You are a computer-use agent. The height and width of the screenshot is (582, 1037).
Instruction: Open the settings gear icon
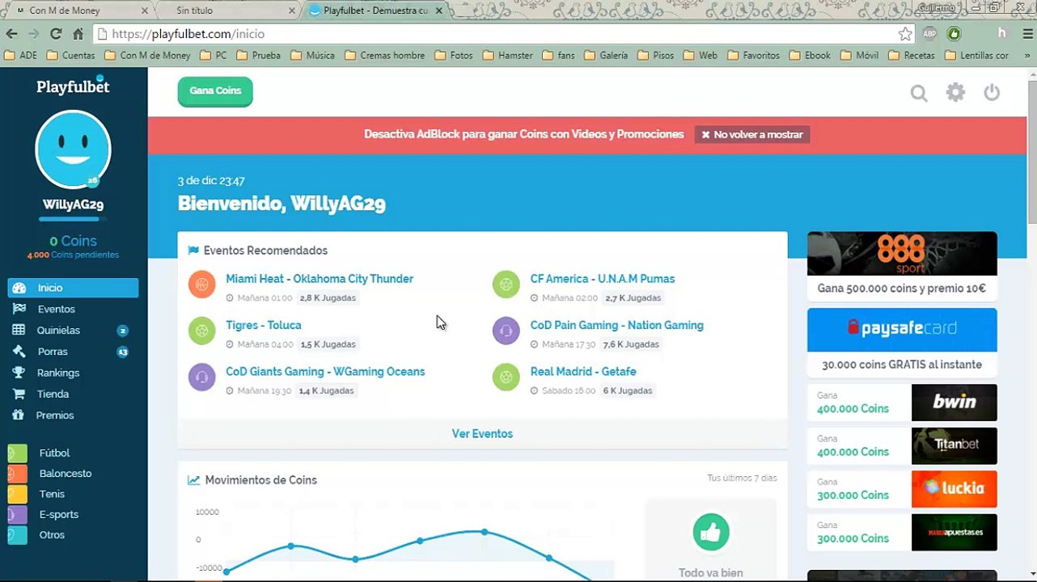(955, 92)
